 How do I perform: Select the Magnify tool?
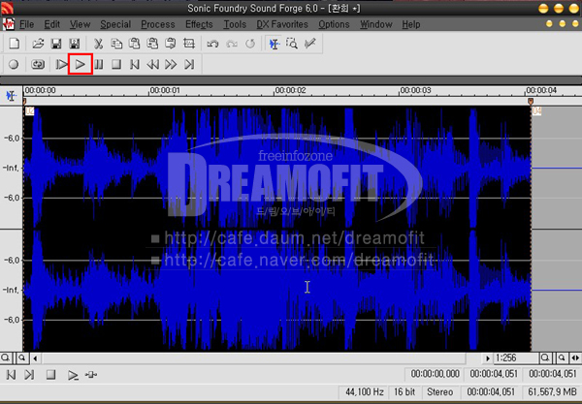292,44
